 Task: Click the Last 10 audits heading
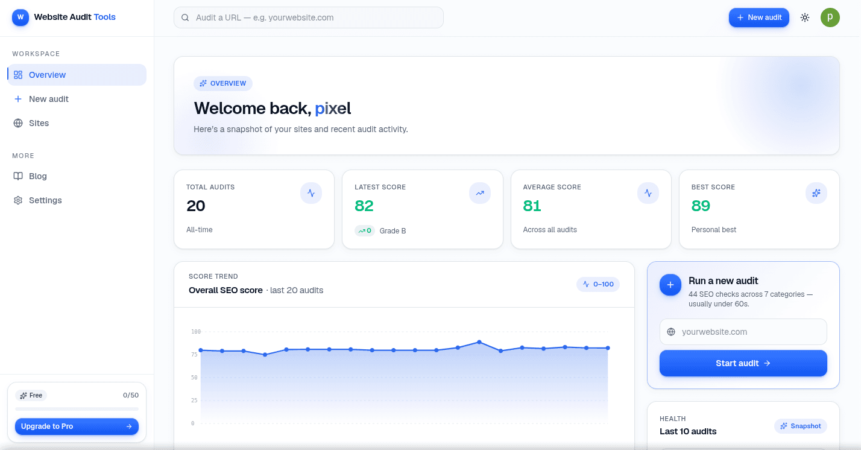(x=688, y=431)
